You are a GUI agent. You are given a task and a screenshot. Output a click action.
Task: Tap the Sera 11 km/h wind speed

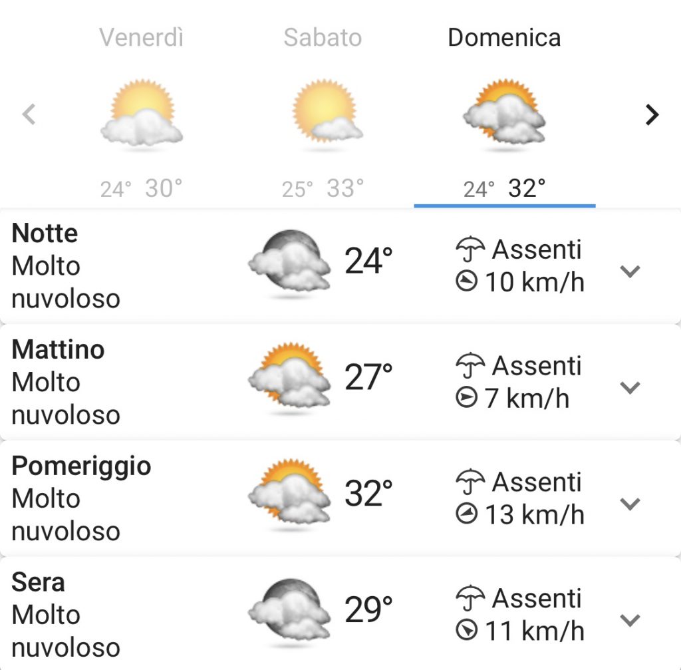click(x=535, y=631)
